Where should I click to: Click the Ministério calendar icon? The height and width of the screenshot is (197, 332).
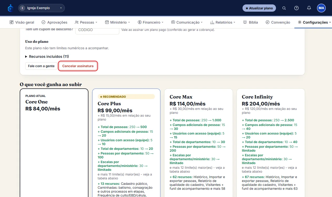point(107,22)
